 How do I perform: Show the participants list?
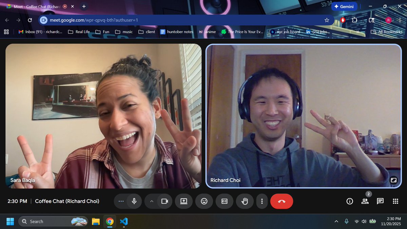pyautogui.click(x=365, y=201)
